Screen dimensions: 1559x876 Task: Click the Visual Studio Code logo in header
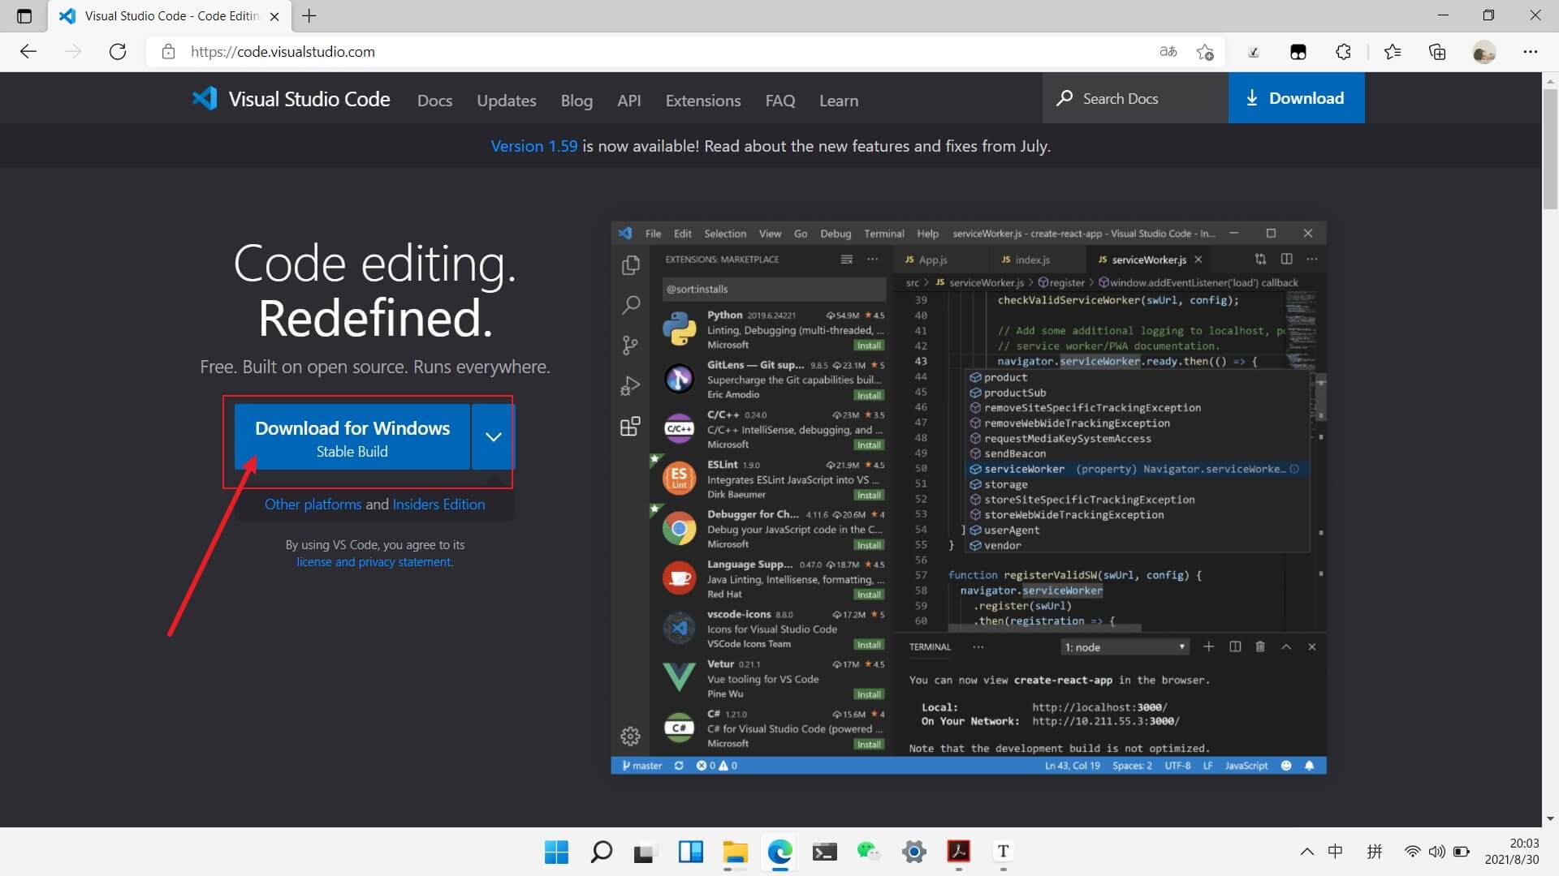pos(291,99)
